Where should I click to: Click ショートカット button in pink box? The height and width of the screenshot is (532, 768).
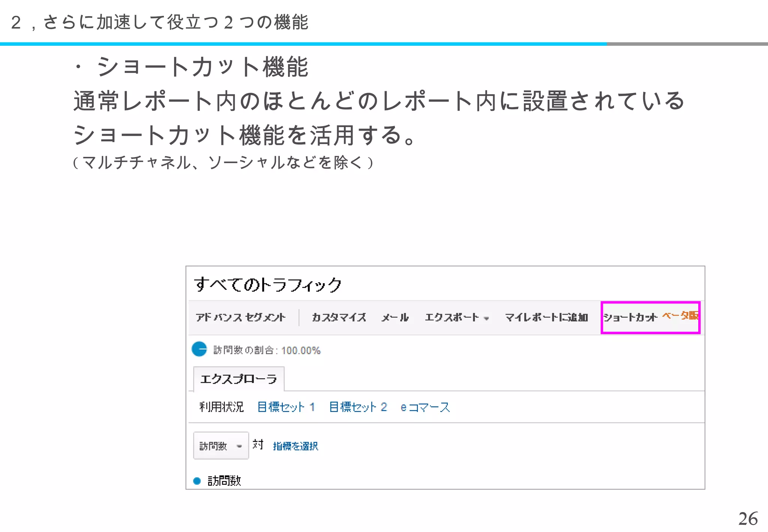(630, 317)
